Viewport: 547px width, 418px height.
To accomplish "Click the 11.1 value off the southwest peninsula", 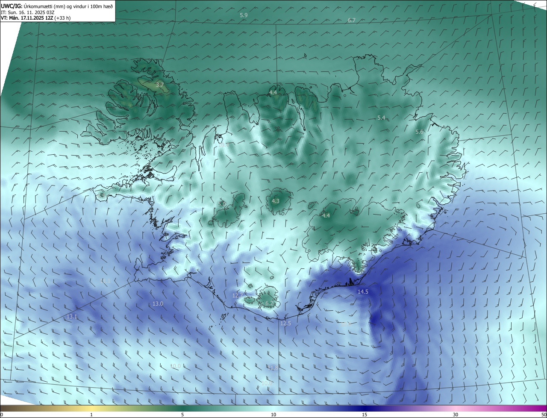I will point(105,281).
